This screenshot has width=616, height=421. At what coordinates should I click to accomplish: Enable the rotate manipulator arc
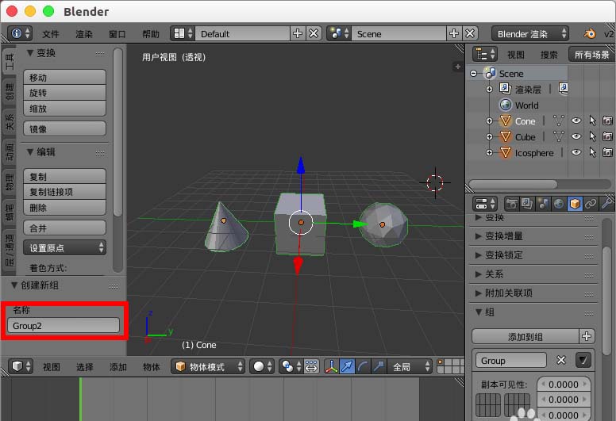(363, 366)
